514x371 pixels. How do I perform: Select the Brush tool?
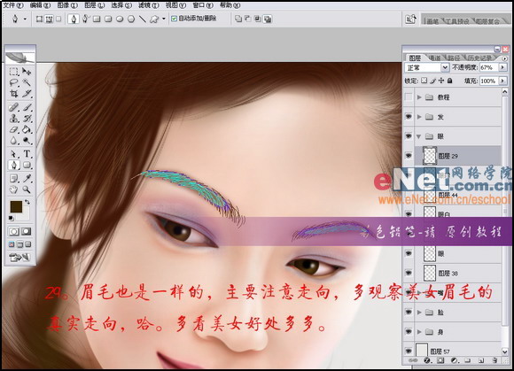tap(27, 107)
